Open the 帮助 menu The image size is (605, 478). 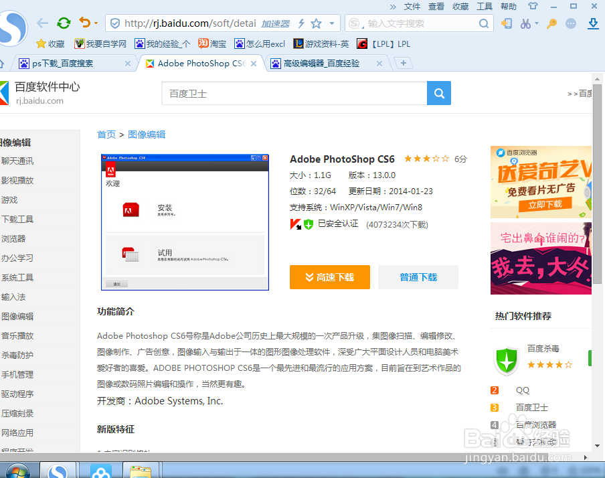(x=509, y=7)
